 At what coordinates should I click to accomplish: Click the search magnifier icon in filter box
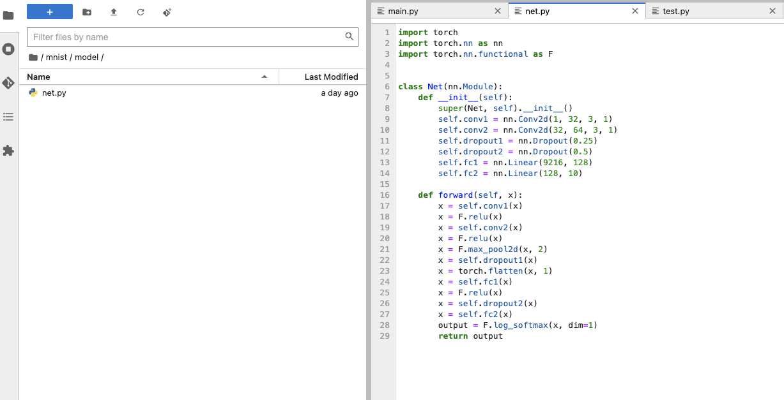350,37
